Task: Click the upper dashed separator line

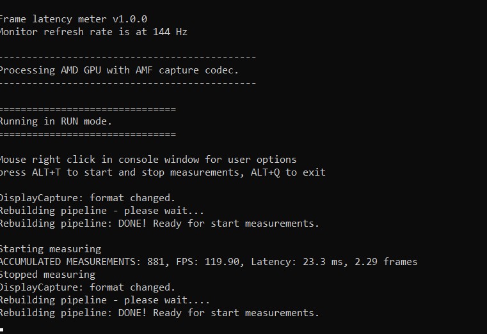Action: click(x=128, y=57)
